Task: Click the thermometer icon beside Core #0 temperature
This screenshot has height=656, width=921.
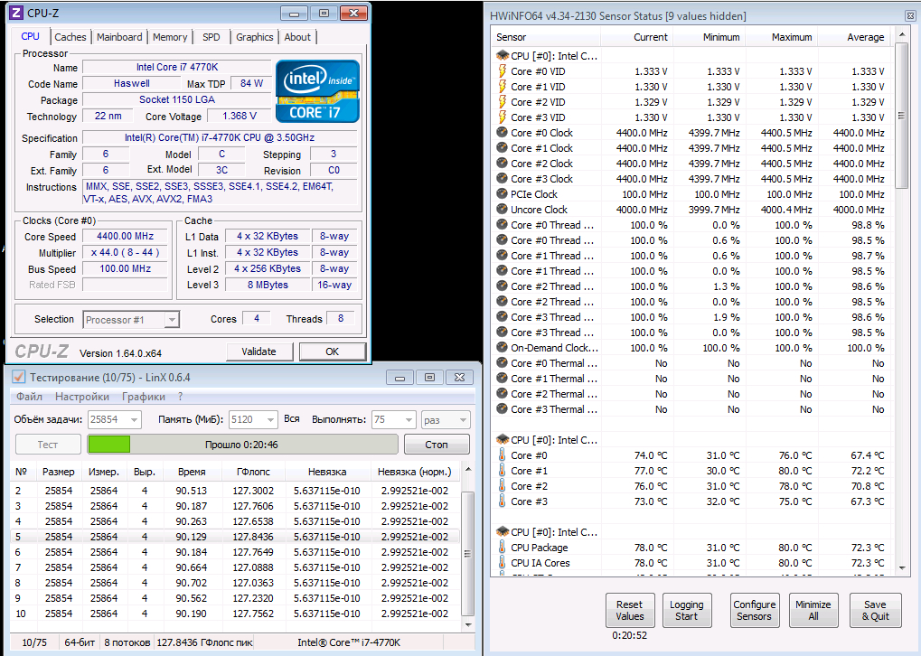Action: click(x=503, y=455)
